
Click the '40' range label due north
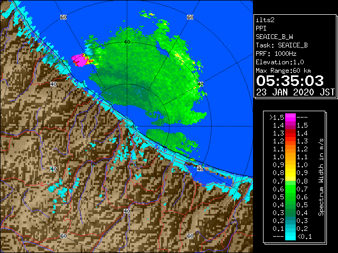127,42
